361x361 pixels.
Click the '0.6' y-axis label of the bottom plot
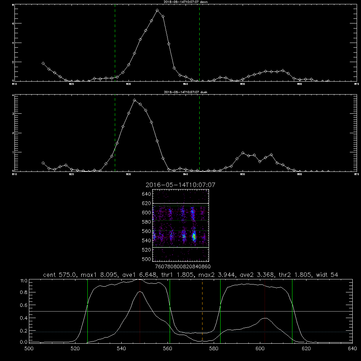click(x=24, y=305)
